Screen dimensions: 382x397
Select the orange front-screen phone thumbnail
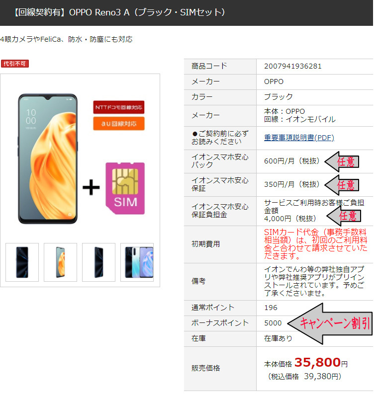pos(60,262)
